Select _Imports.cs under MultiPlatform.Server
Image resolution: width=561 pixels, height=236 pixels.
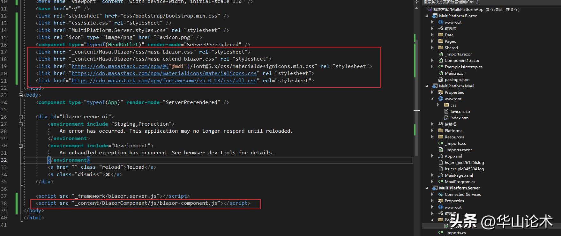coord(455,232)
